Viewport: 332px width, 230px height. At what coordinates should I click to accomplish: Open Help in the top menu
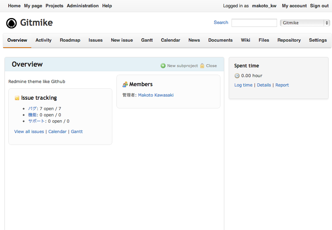click(107, 6)
